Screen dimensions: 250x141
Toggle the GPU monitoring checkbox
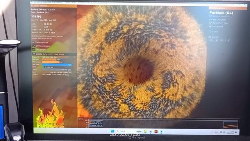tap(34, 46)
